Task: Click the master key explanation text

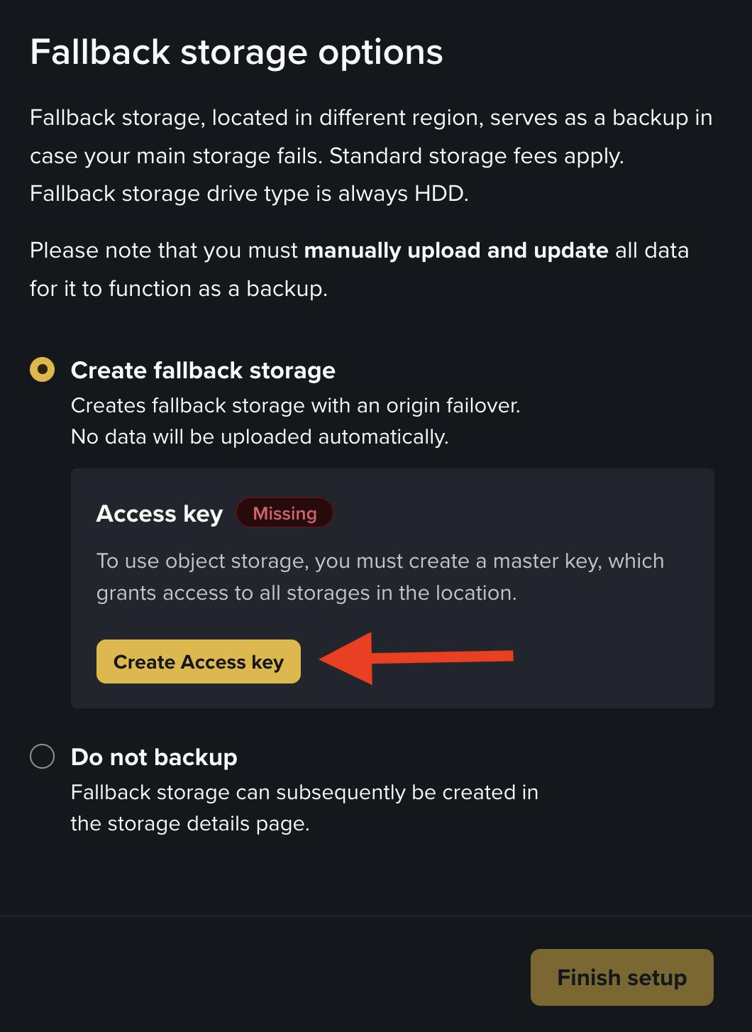Action: (x=380, y=576)
